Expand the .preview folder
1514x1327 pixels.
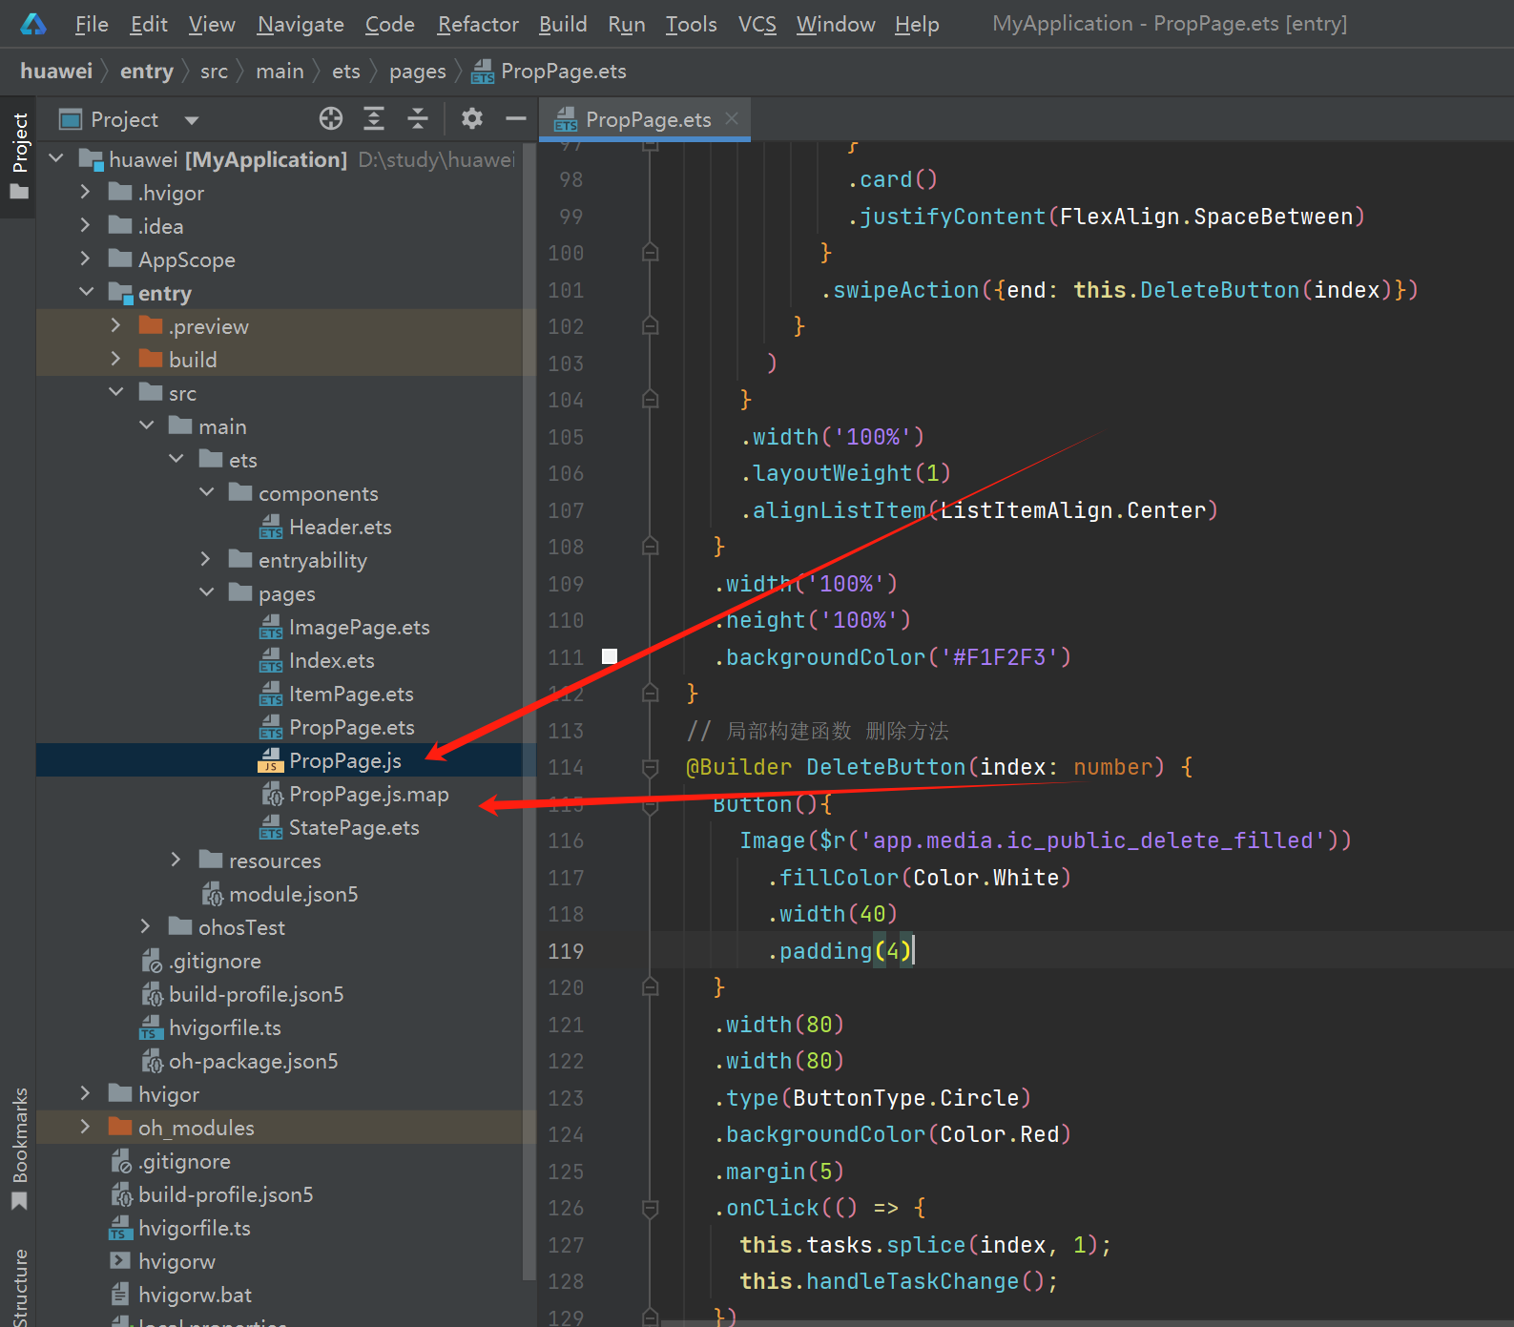pyautogui.click(x=116, y=325)
